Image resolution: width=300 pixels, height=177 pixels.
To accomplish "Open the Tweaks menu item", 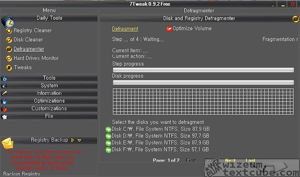I will point(23,67).
